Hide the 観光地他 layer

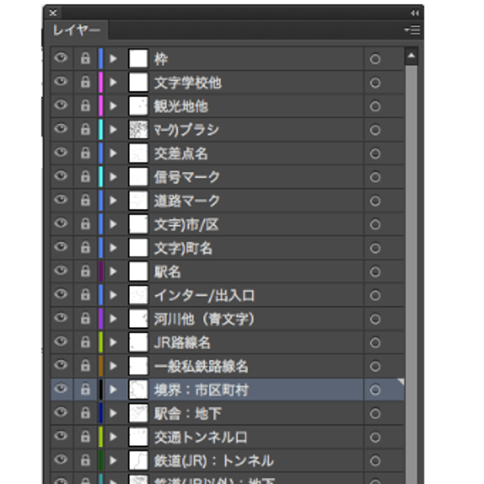(x=61, y=105)
